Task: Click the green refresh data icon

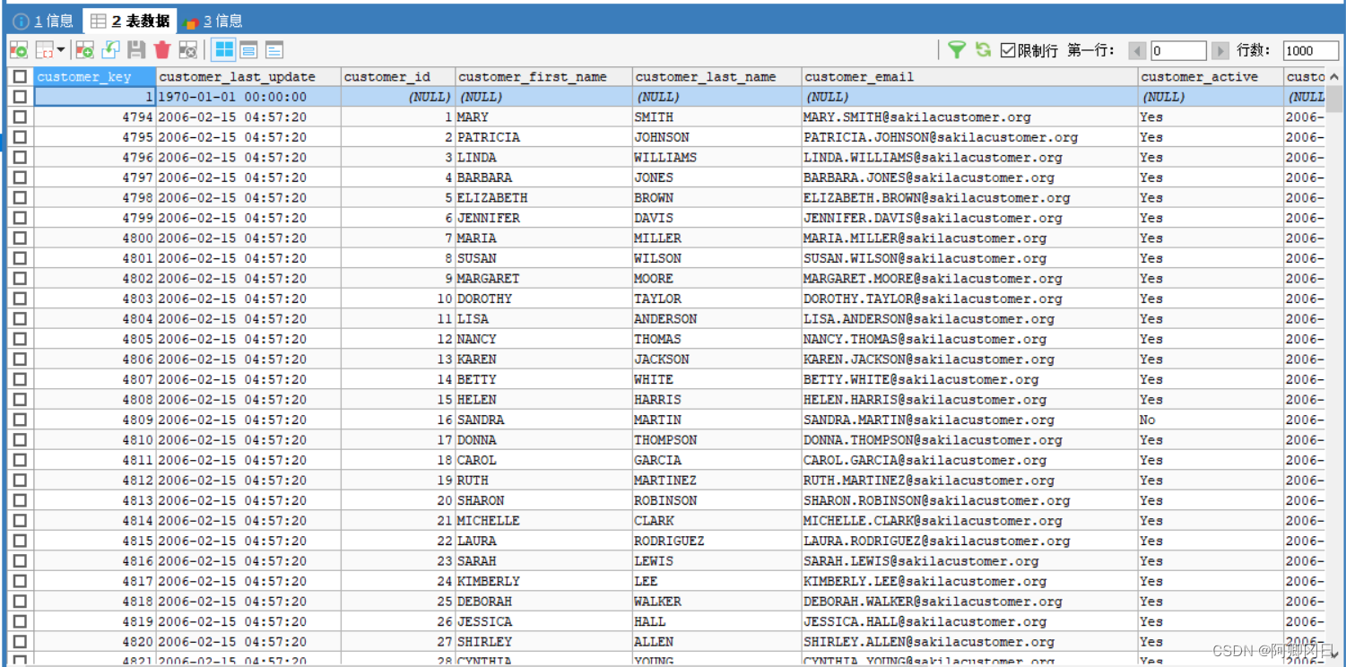Action: (983, 50)
